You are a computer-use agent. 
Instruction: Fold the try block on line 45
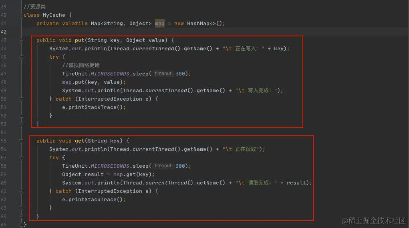[x=21, y=57]
